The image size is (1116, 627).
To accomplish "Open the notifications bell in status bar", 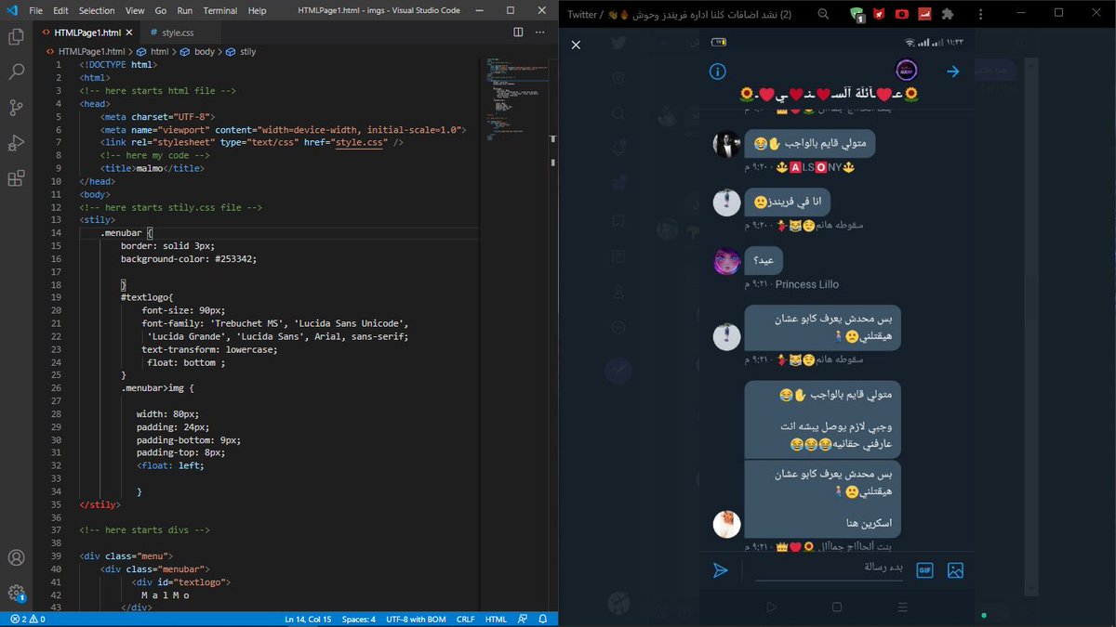I will pos(545,619).
